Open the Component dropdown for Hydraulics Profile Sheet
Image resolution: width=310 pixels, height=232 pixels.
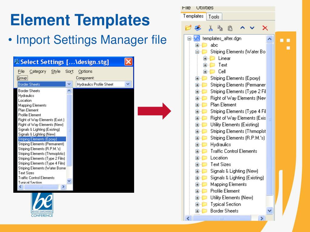128,84
